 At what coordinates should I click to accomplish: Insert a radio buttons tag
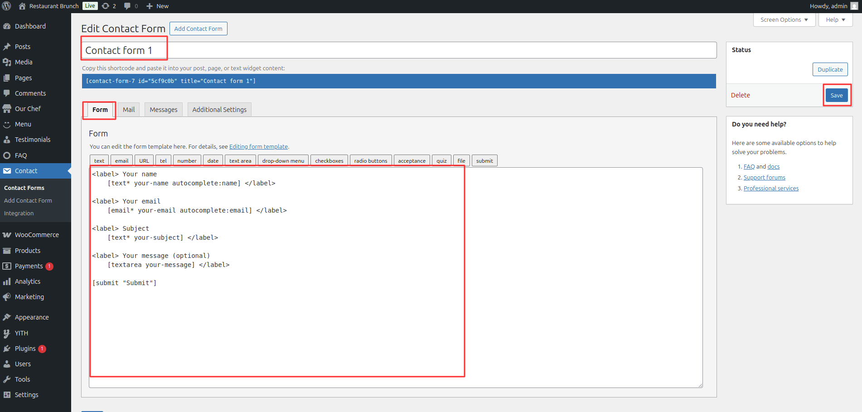tap(371, 160)
